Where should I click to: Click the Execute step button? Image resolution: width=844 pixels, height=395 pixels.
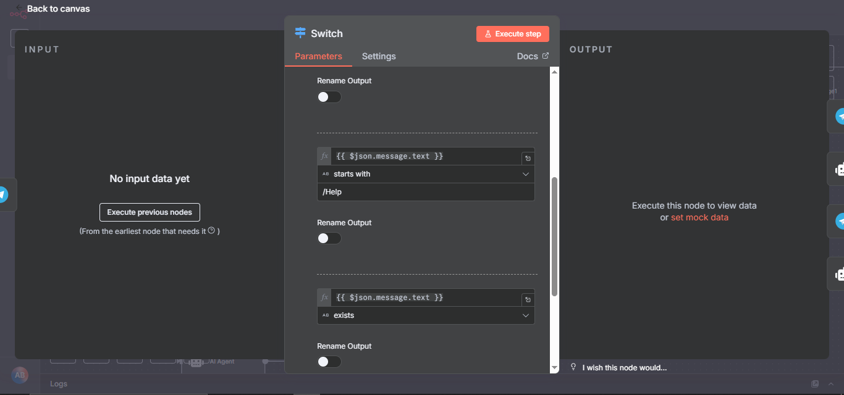[x=512, y=34]
